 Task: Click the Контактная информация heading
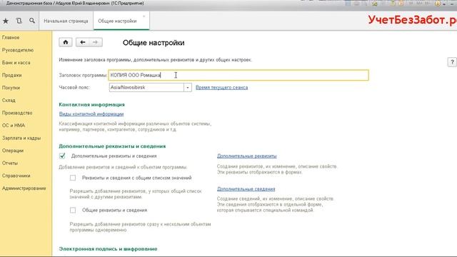[92, 105]
